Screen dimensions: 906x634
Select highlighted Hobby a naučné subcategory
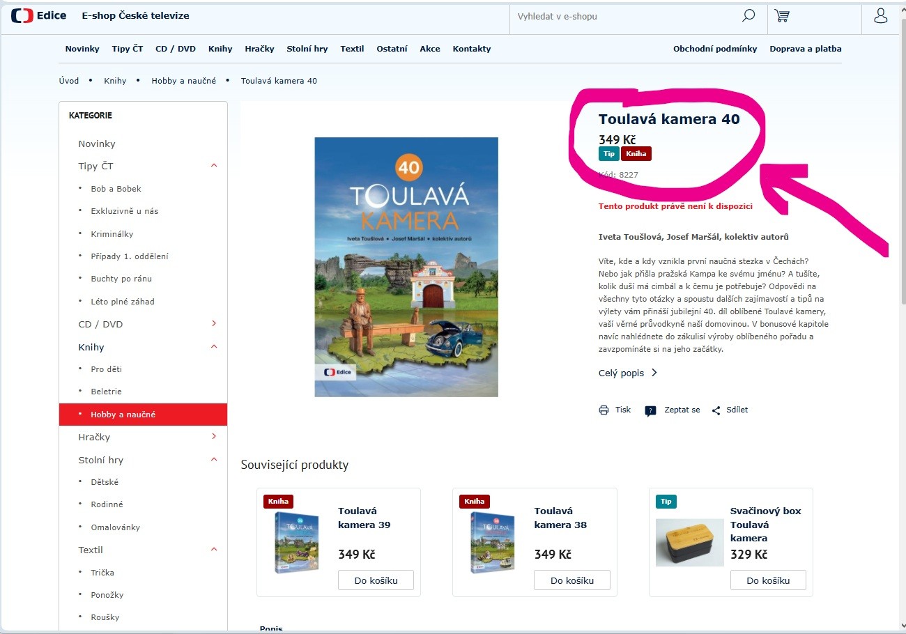[143, 415]
